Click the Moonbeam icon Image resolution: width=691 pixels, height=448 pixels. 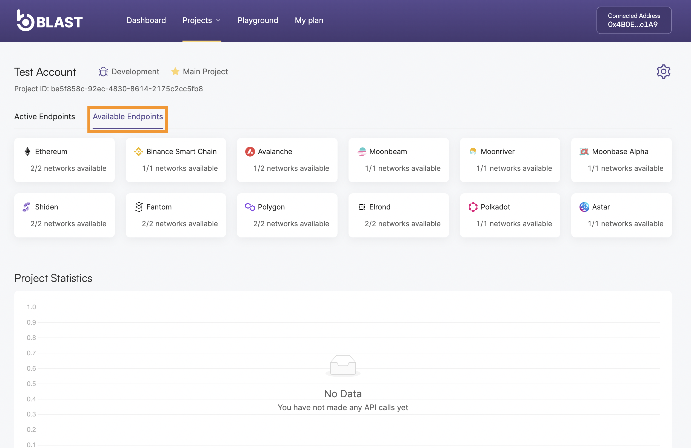[x=361, y=151]
